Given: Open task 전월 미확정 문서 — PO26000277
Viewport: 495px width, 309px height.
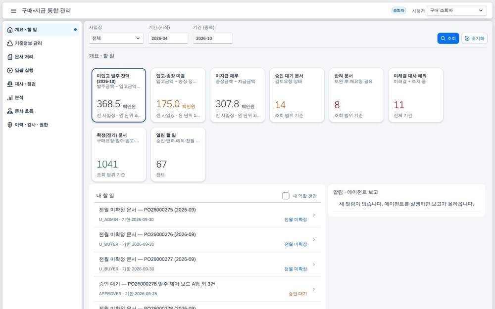Looking at the screenshot, I should click(207, 264).
